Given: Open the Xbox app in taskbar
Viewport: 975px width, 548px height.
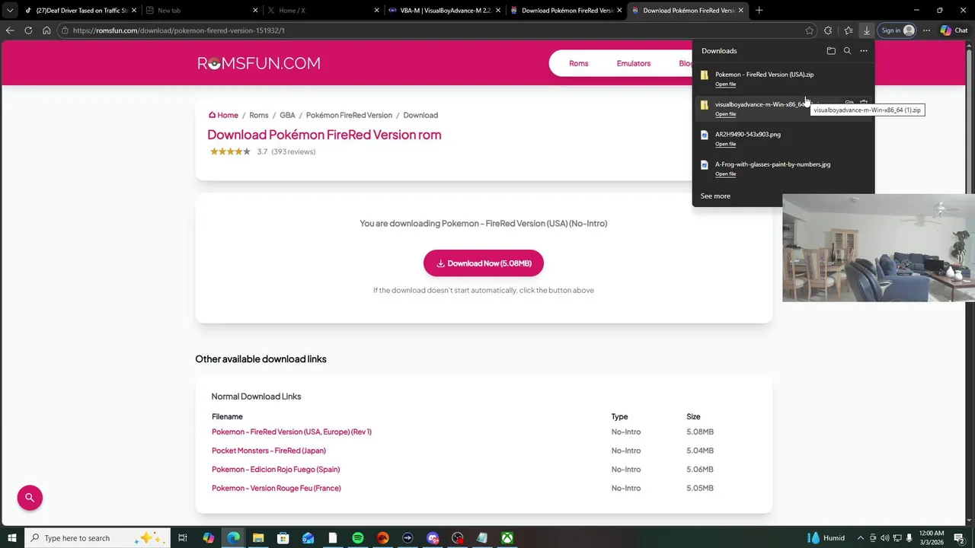Looking at the screenshot, I should coord(507,538).
